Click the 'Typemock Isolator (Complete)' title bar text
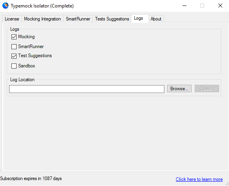 click(x=42, y=6)
